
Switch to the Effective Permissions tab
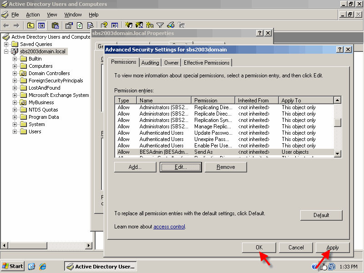pyautogui.click(x=207, y=63)
